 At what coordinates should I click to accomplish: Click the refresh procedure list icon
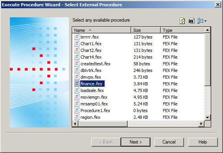pyautogui.click(x=182, y=21)
